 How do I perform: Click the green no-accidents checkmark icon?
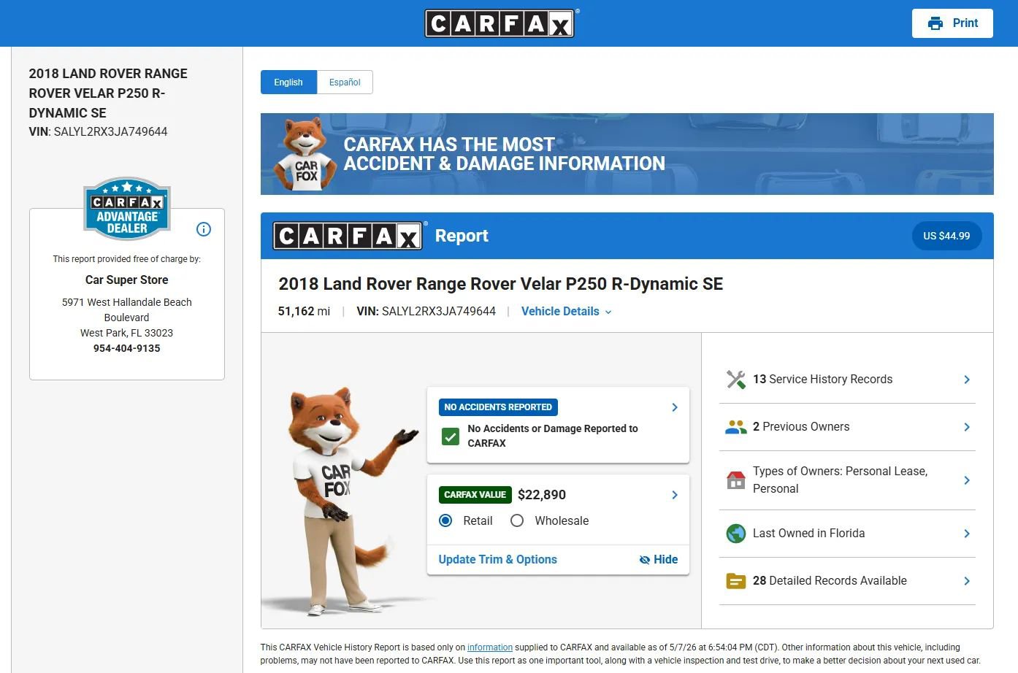451,437
